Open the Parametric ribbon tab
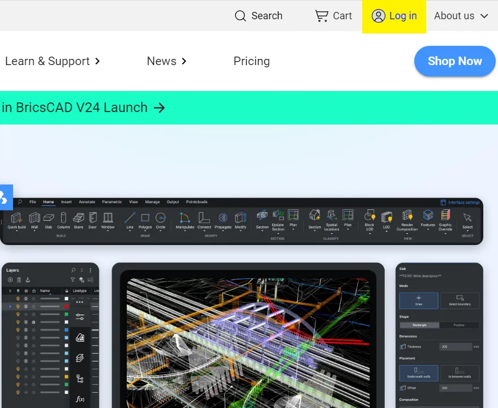Image resolution: width=498 pixels, height=408 pixels. tap(112, 202)
